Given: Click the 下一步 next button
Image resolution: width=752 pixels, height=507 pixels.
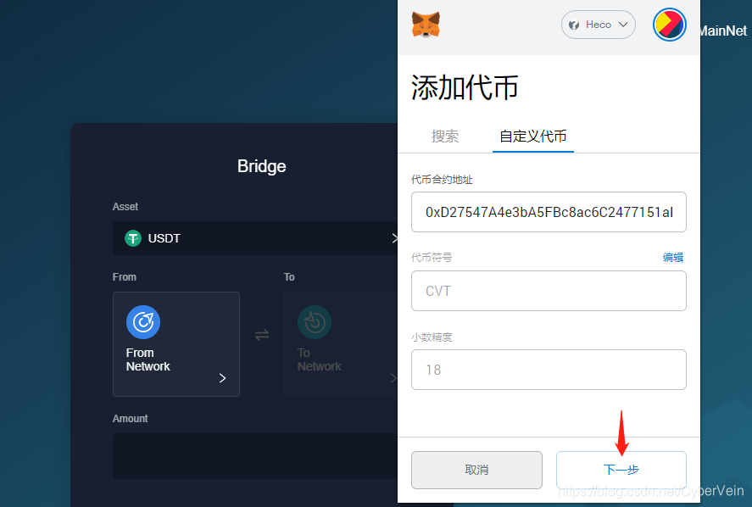Looking at the screenshot, I should 621,470.
